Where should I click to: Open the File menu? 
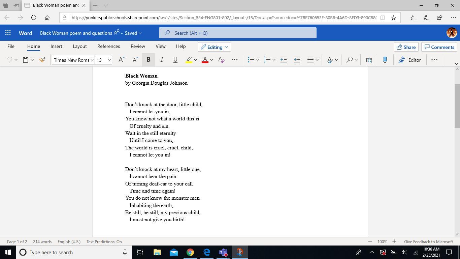(11, 47)
